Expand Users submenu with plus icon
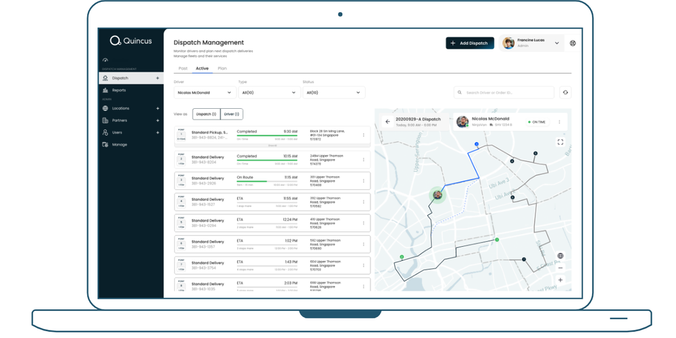 point(158,132)
